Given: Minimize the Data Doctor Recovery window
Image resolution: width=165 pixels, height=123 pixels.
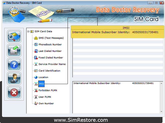Looking at the screenshot, I should (150, 3).
